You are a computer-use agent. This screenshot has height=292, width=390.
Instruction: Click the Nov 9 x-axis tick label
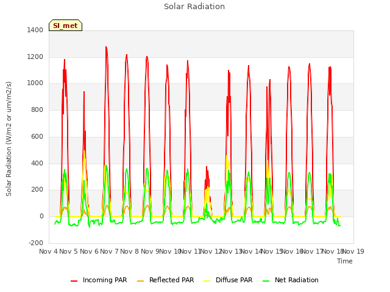point(150,251)
